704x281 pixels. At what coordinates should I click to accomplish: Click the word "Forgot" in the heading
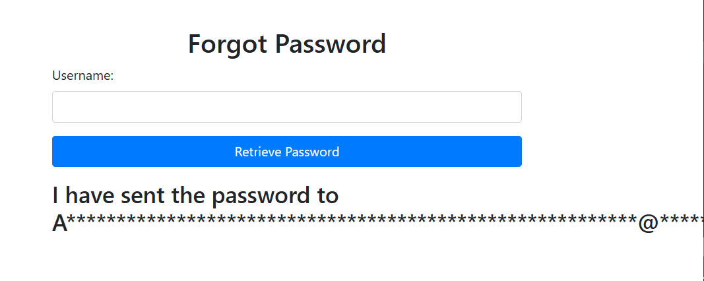[228, 44]
